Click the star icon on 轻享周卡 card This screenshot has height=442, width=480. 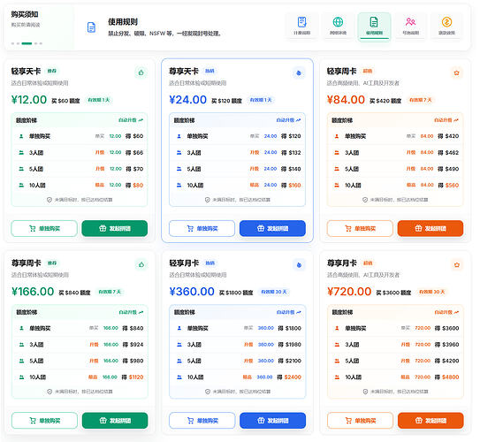456,72
